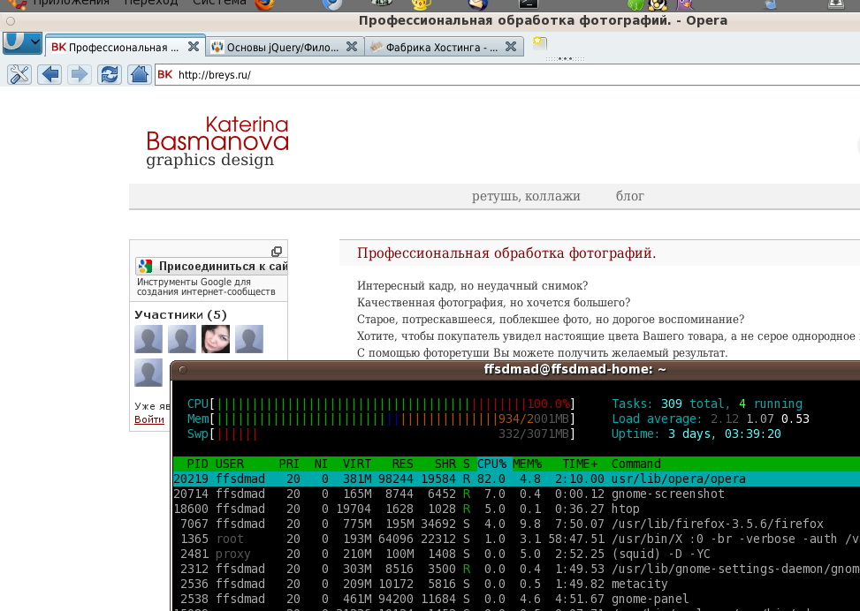860x611 pixels.
Task: Open a new tab with the tab-bar icon
Action: [539, 44]
